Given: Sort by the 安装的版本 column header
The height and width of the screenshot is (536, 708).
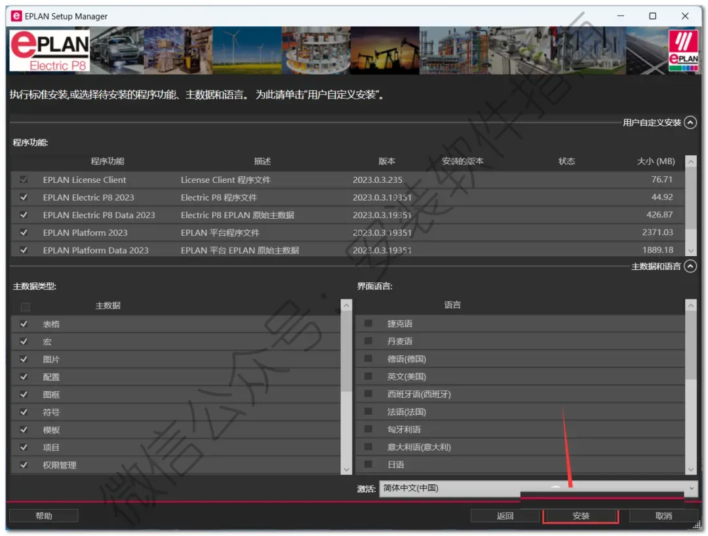Looking at the screenshot, I should pyautogui.click(x=462, y=161).
